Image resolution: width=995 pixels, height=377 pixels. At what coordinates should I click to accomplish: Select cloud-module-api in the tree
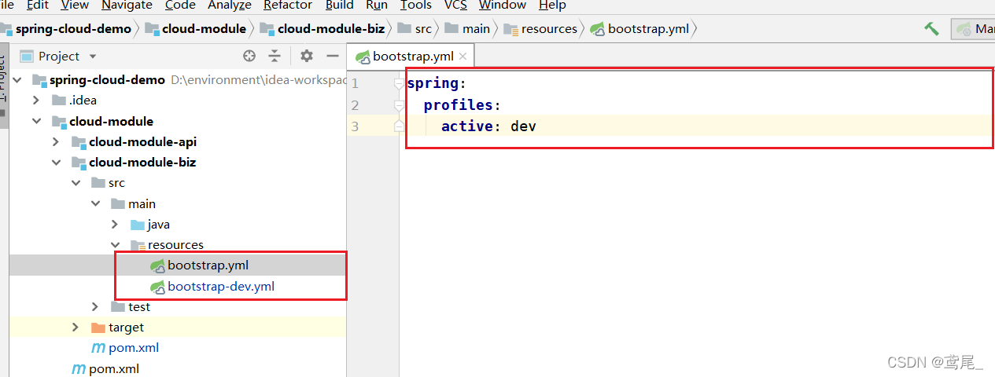coord(142,142)
